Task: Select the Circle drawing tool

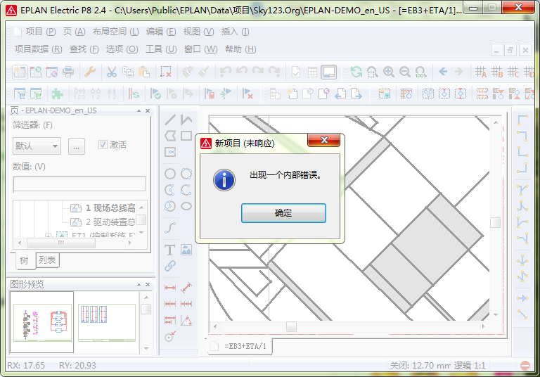Action: (x=169, y=174)
